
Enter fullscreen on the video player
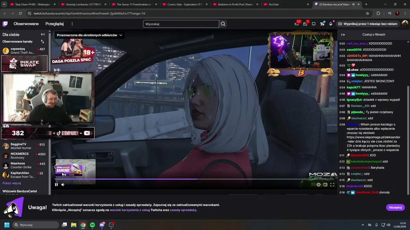(x=332, y=184)
